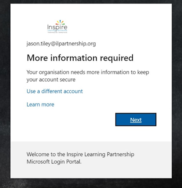Open the 'Learn more' link
The image size is (182, 188).
tap(40, 104)
